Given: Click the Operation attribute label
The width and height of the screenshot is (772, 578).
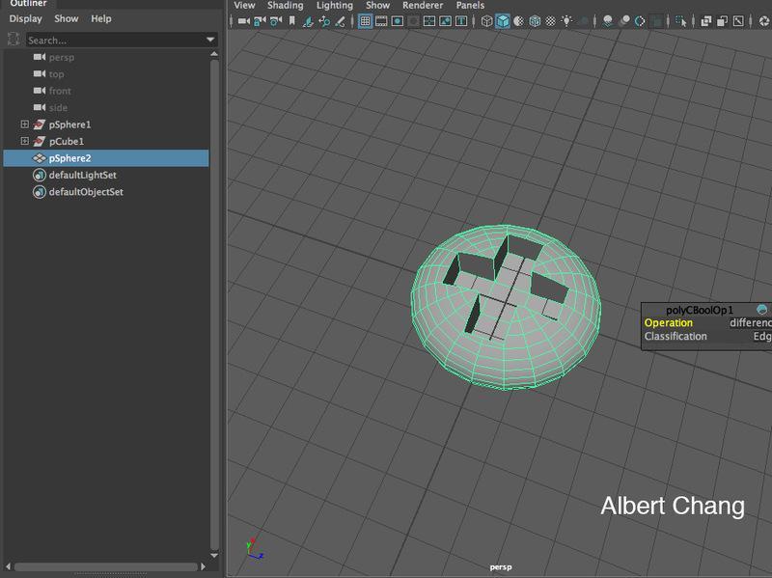Looking at the screenshot, I should [669, 323].
